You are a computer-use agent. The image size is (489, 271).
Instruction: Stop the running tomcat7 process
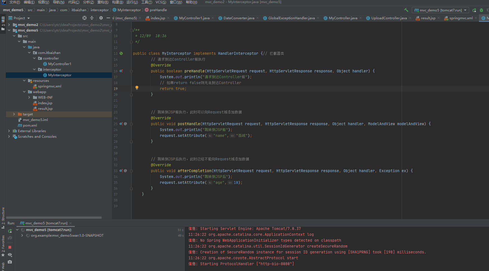click(x=10, y=247)
